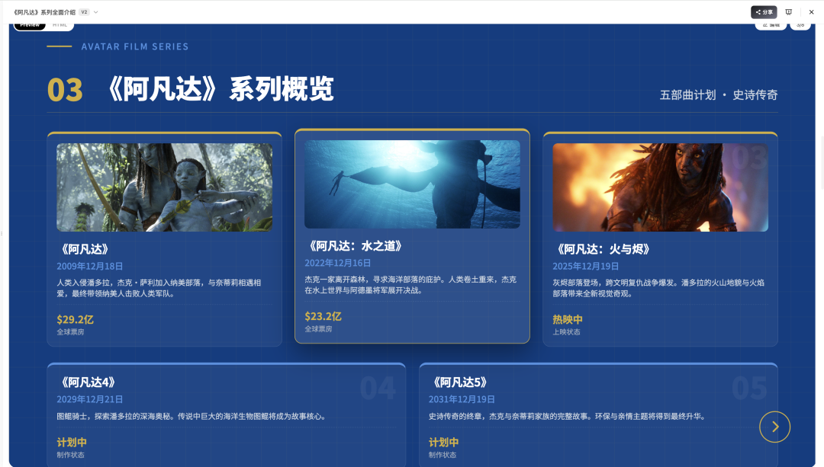Click the 阿凡达5 description about 史诗传奇的终章
This screenshot has width=824, height=467.
(x=568, y=417)
